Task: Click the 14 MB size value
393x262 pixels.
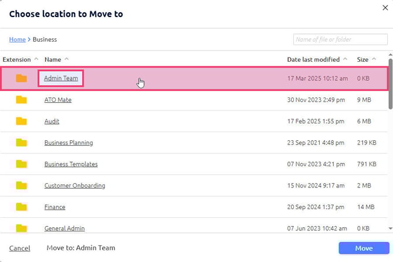Action: [x=365, y=207]
